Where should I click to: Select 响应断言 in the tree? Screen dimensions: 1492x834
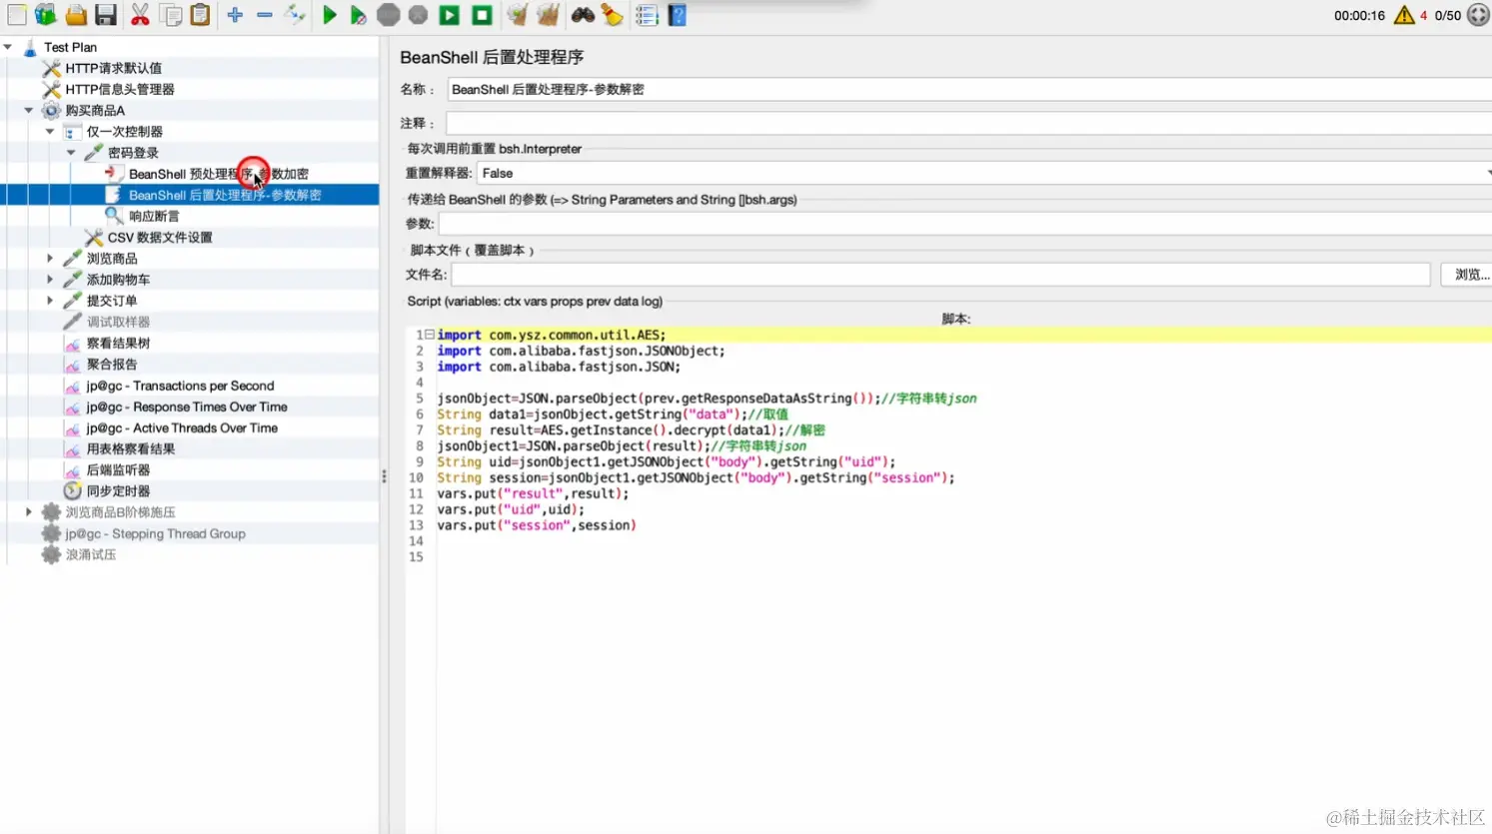point(154,216)
